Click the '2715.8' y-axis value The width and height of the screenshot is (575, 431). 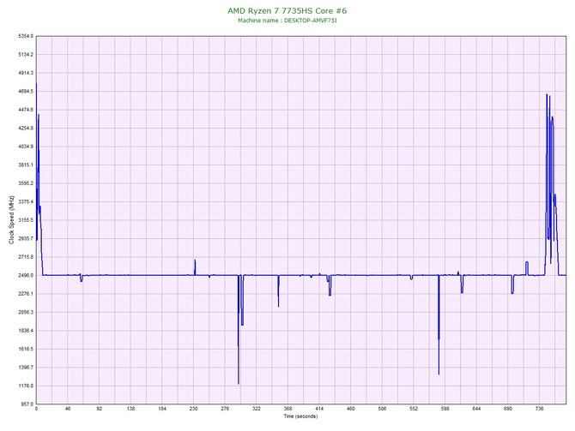pos(26,257)
